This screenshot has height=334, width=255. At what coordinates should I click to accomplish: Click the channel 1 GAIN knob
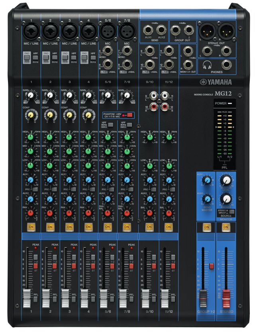point(30,95)
